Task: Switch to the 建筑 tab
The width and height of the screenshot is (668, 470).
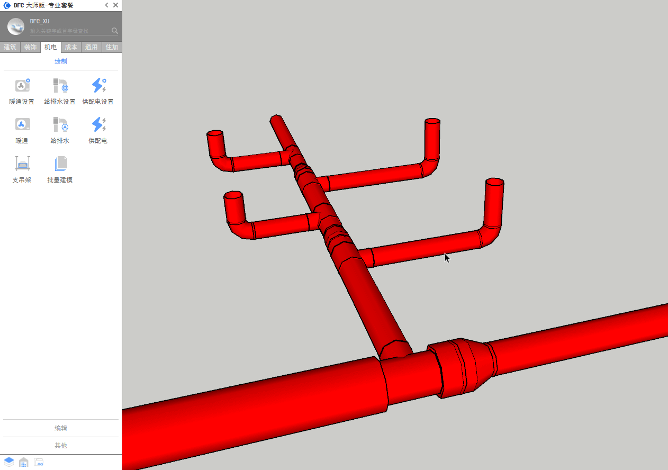Action: [10, 47]
